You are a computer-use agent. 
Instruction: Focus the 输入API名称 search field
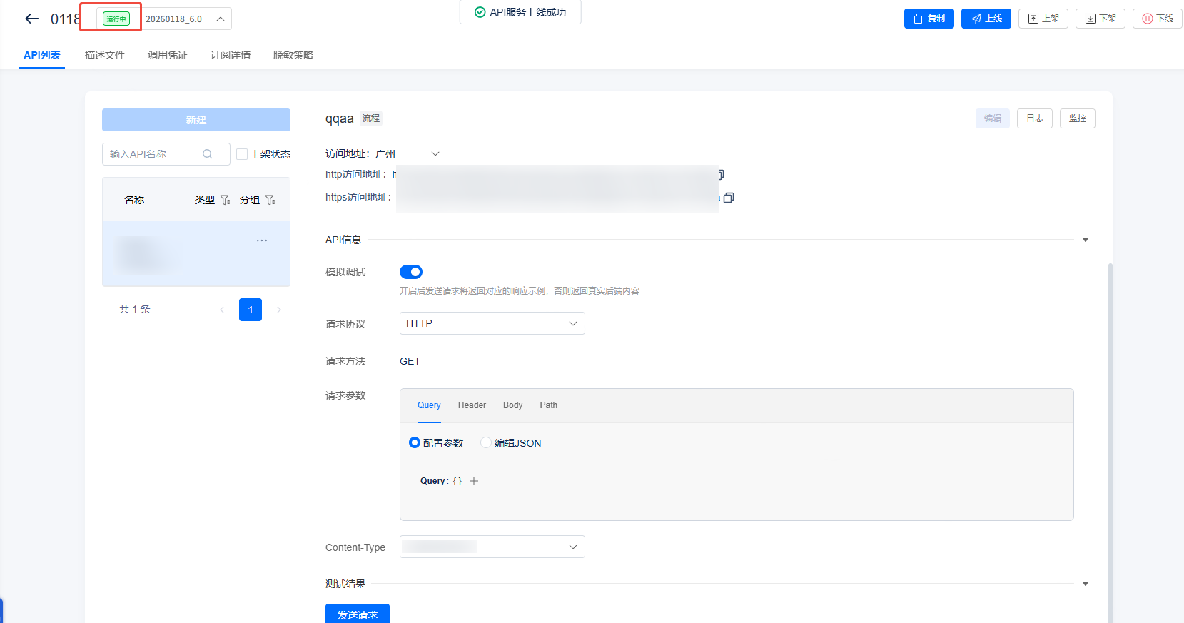pos(166,154)
